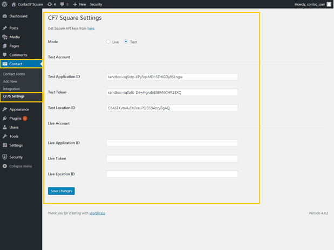Click the Users person icon
Image resolution: width=334 pixels, height=250 pixels.
coord(5,127)
